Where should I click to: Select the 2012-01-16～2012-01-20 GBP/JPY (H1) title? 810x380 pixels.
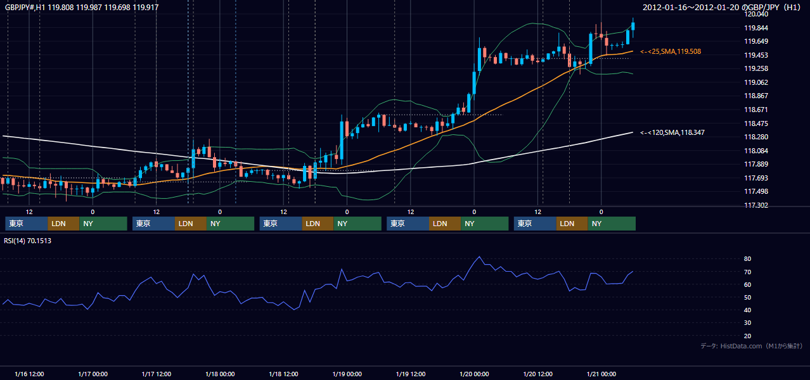point(723,8)
